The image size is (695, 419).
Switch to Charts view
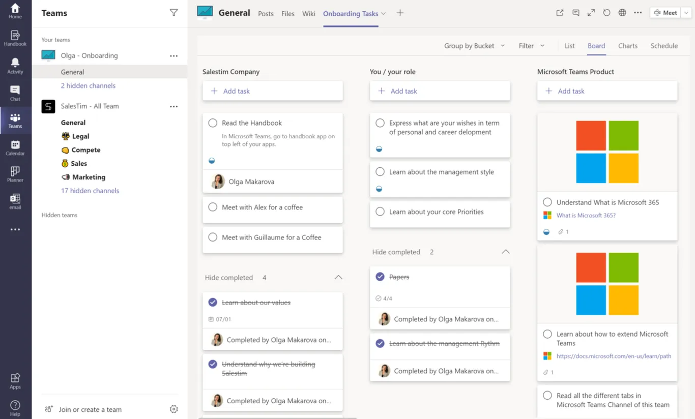click(x=628, y=46)
